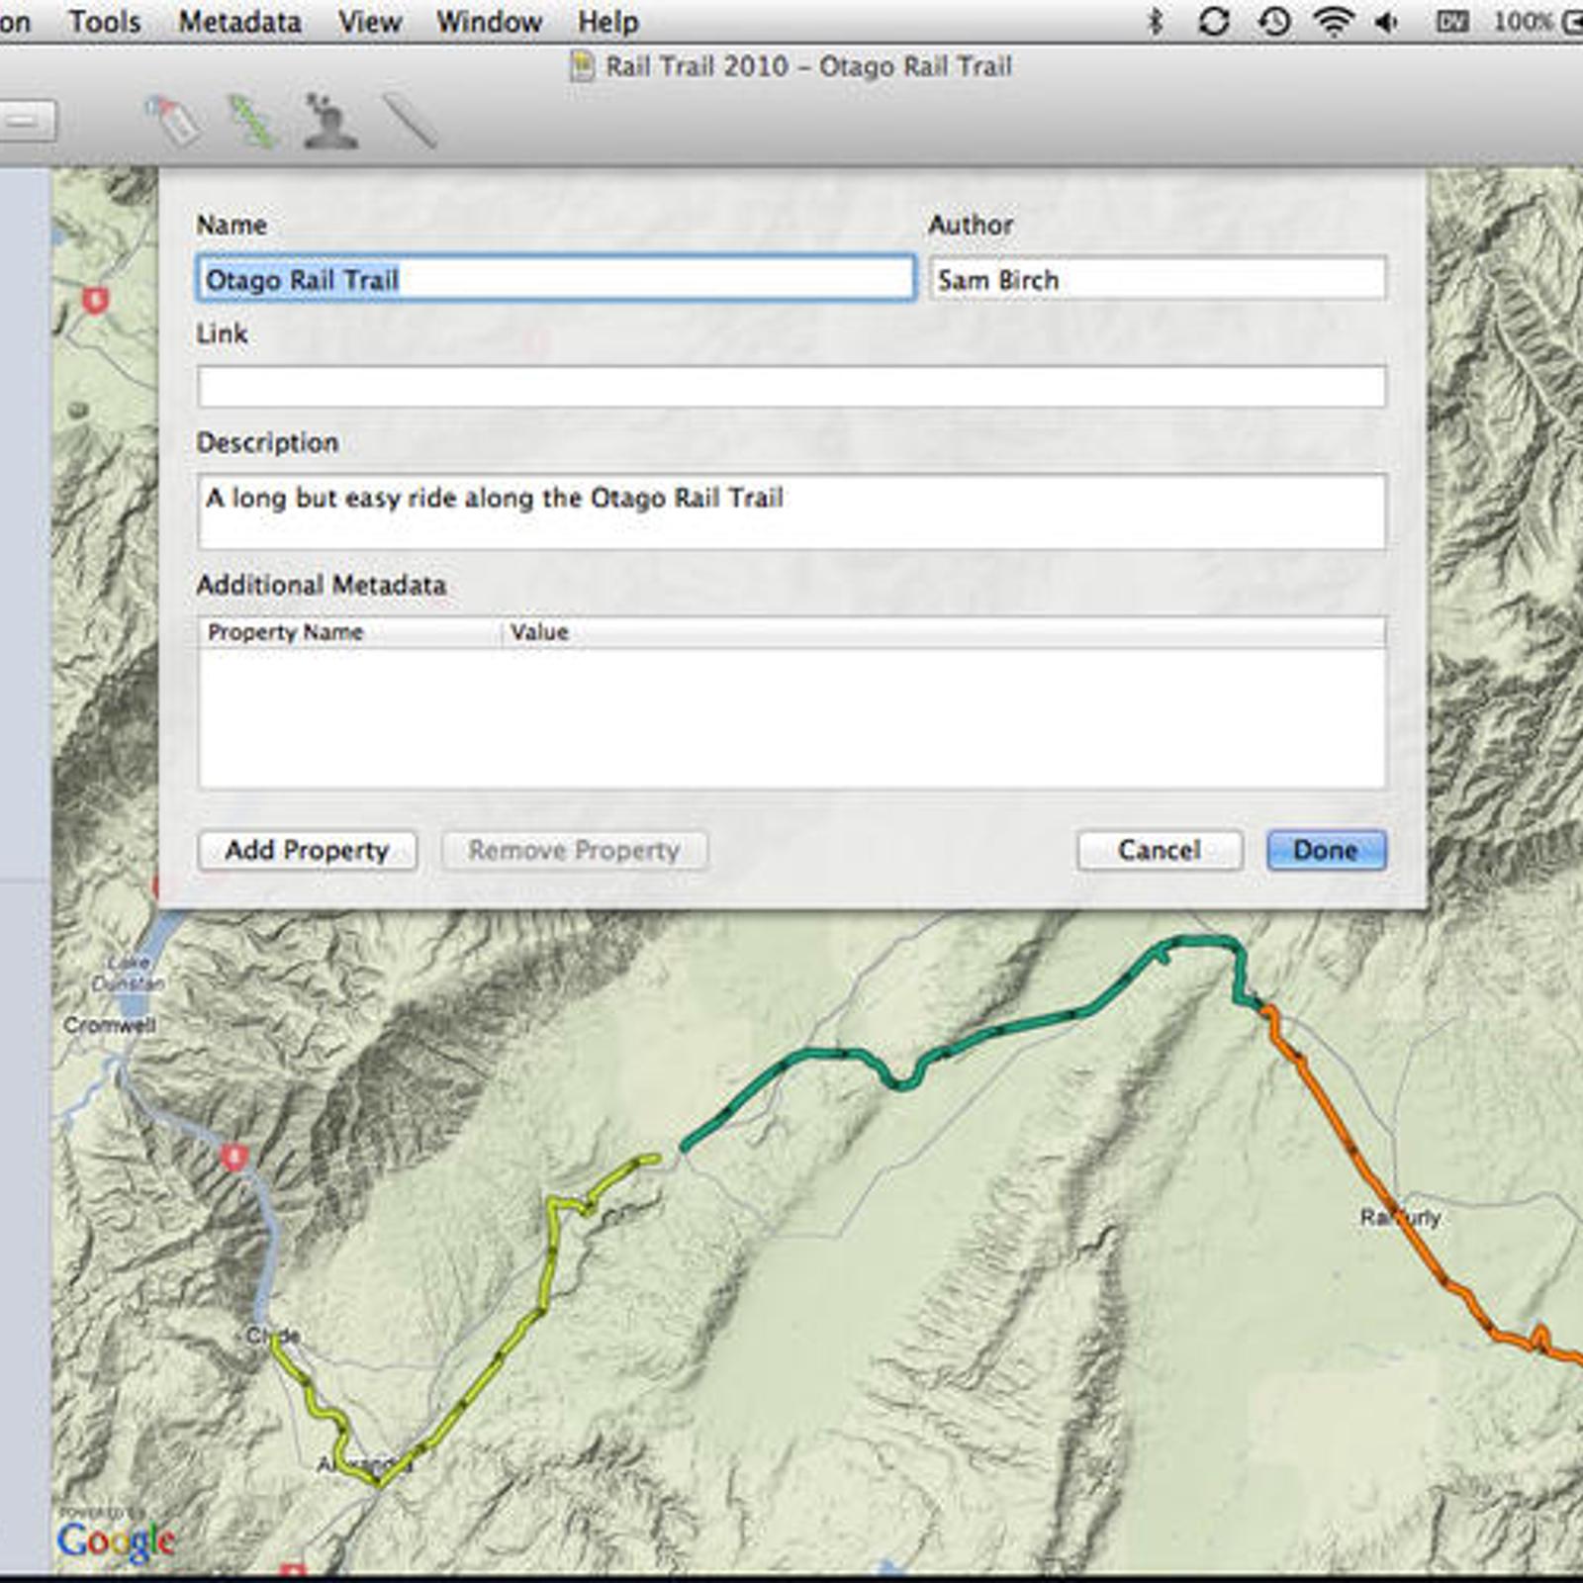
Task: Open the View menu
Action: coord(369,21)
